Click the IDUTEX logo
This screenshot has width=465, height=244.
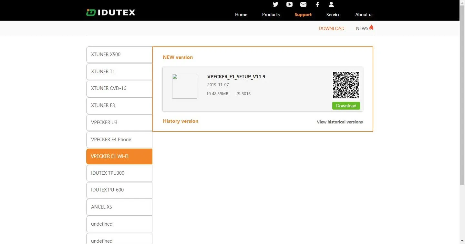click(x=111, y=13)
